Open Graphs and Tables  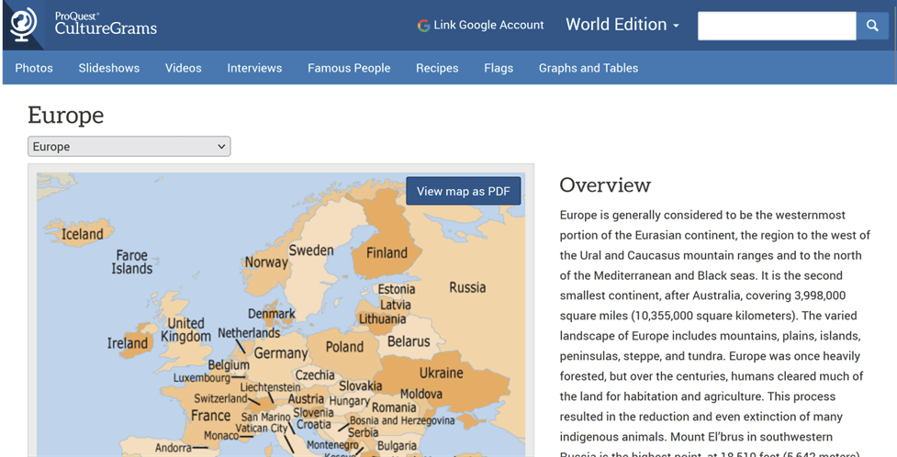(589, 68)
